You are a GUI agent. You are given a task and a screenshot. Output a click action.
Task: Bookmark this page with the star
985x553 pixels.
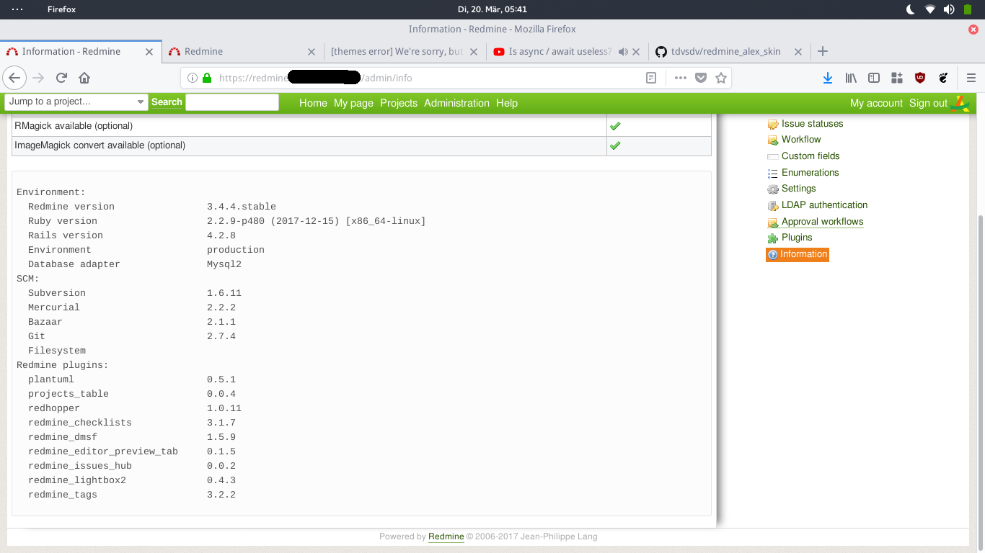coord(720,78)
